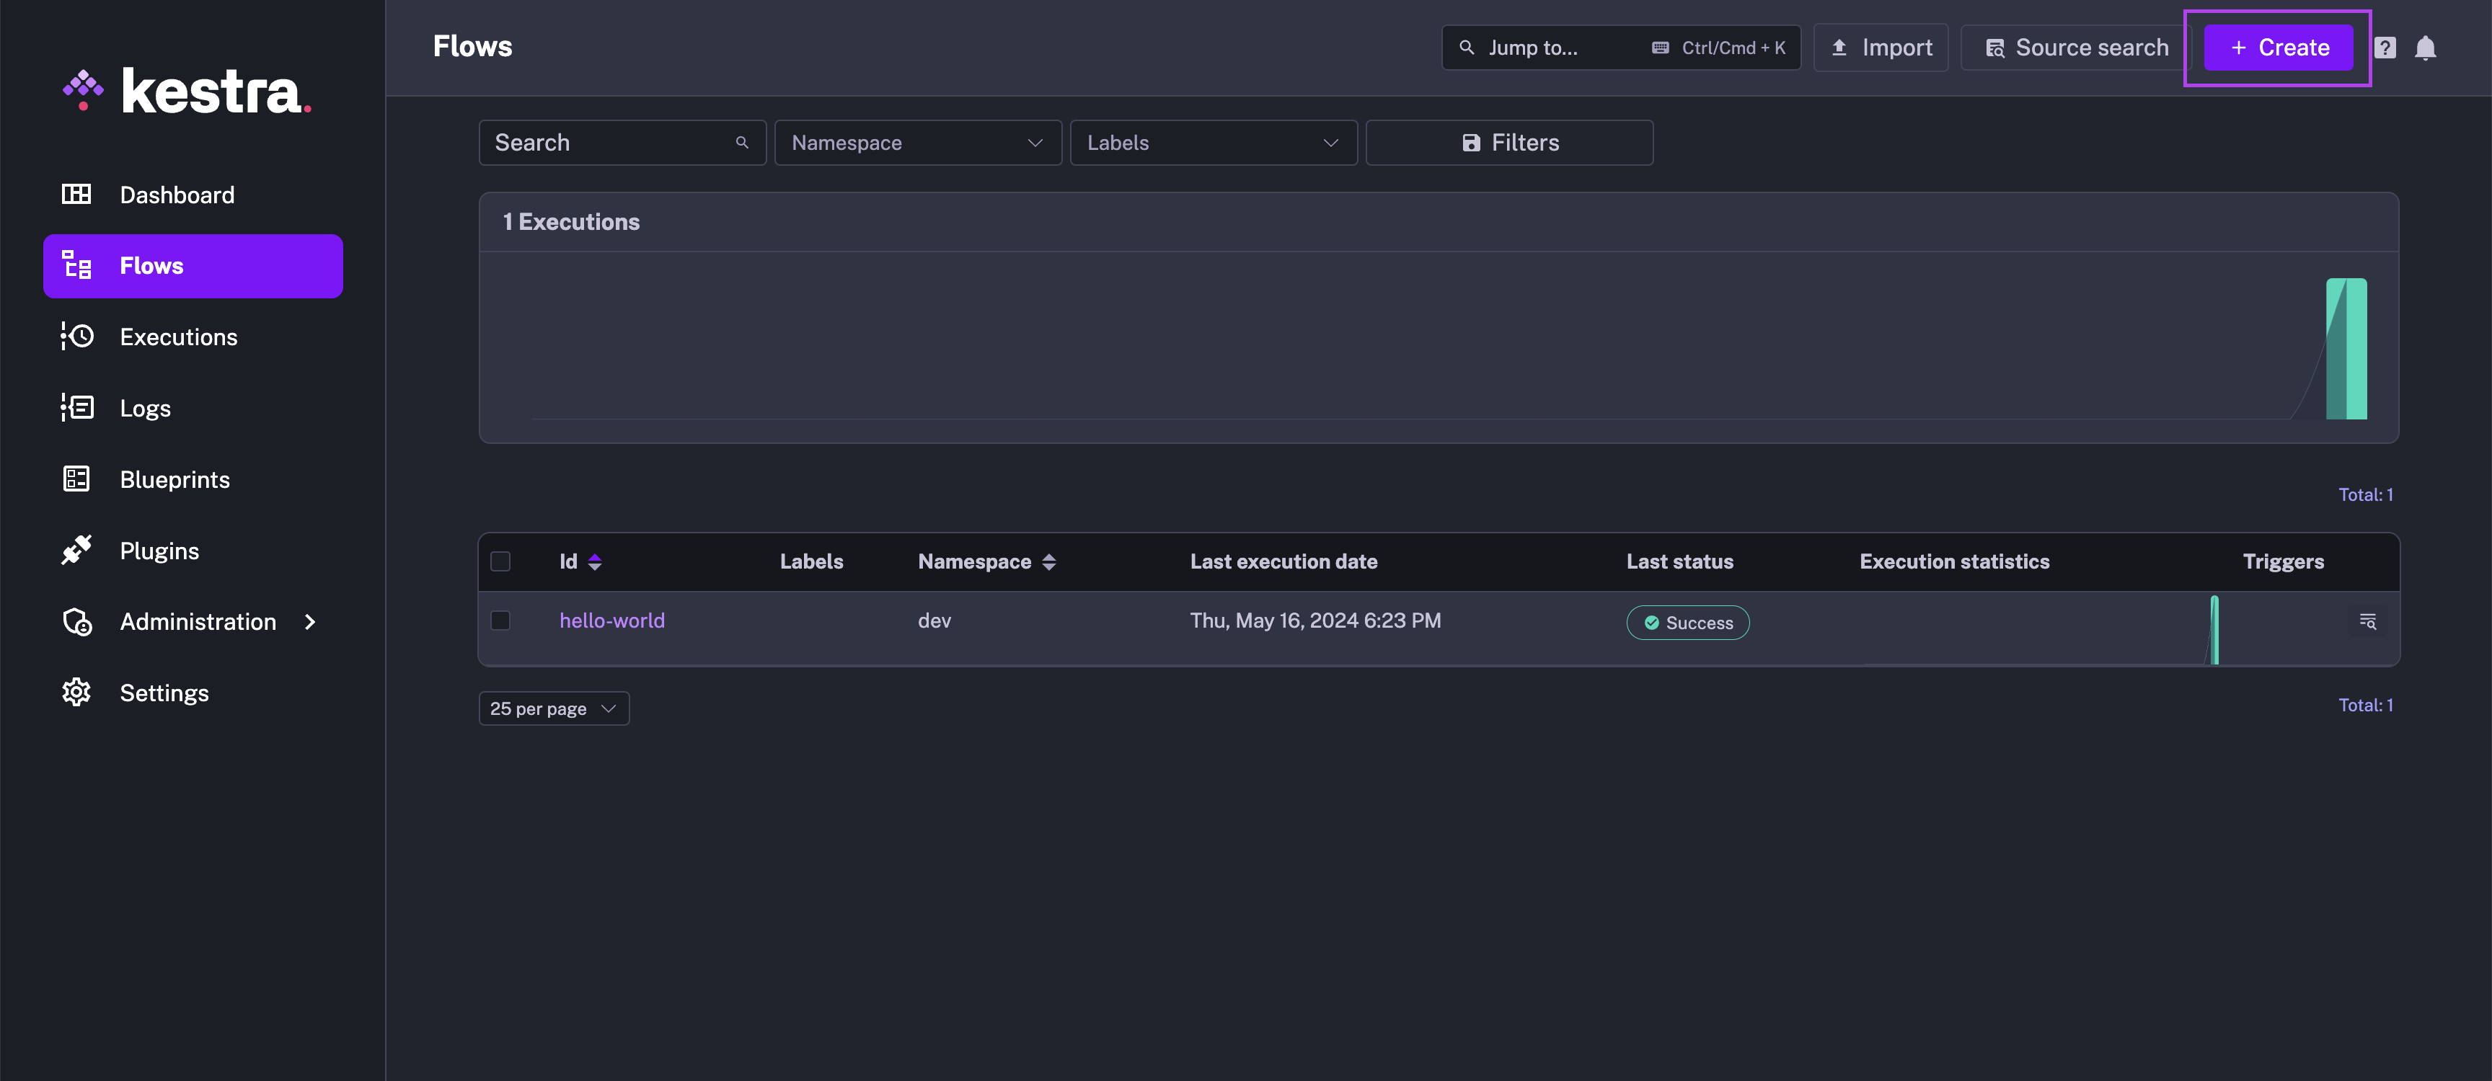Sort by Id column arrows
This screenshot has width=2492, height=1081.
tap(595, 562)
